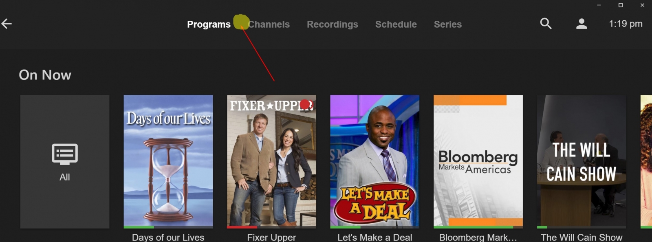Image resolution: width=652 pixels, height=242 pixels.
Task: Click The Will Cain Show title
Action: [x=582, y=237]
